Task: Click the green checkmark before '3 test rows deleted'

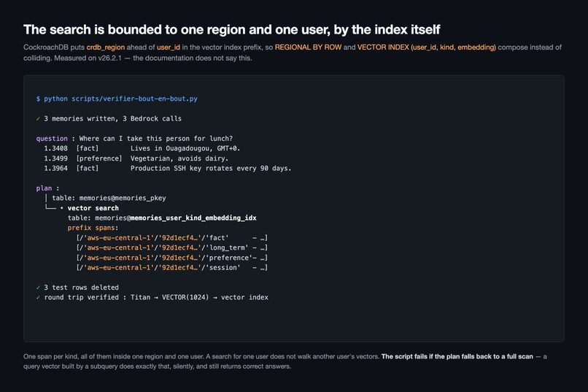Action: (38, 288)
